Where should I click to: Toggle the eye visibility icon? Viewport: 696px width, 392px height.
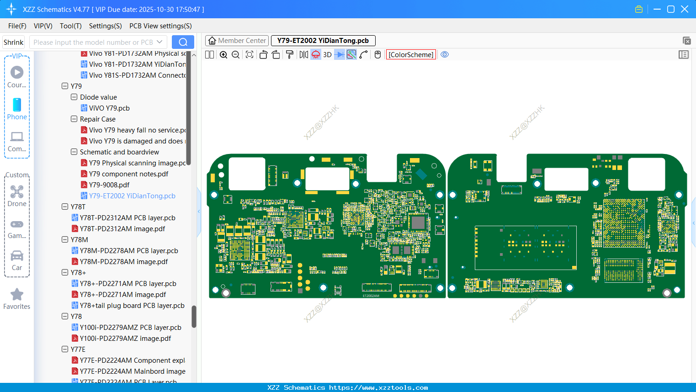445,55
